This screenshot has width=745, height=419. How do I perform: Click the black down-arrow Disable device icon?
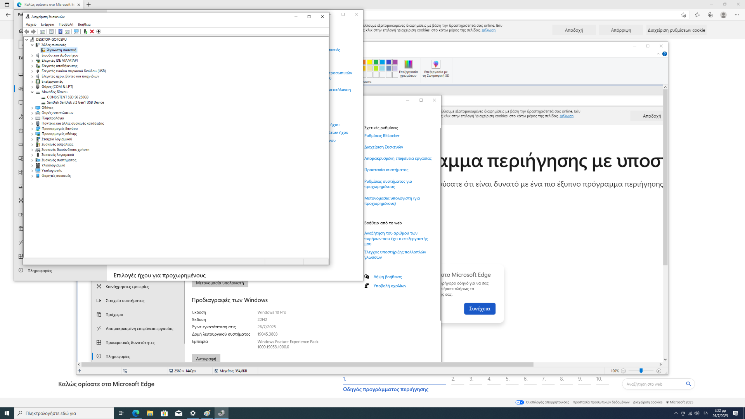[x=99, y=31]
